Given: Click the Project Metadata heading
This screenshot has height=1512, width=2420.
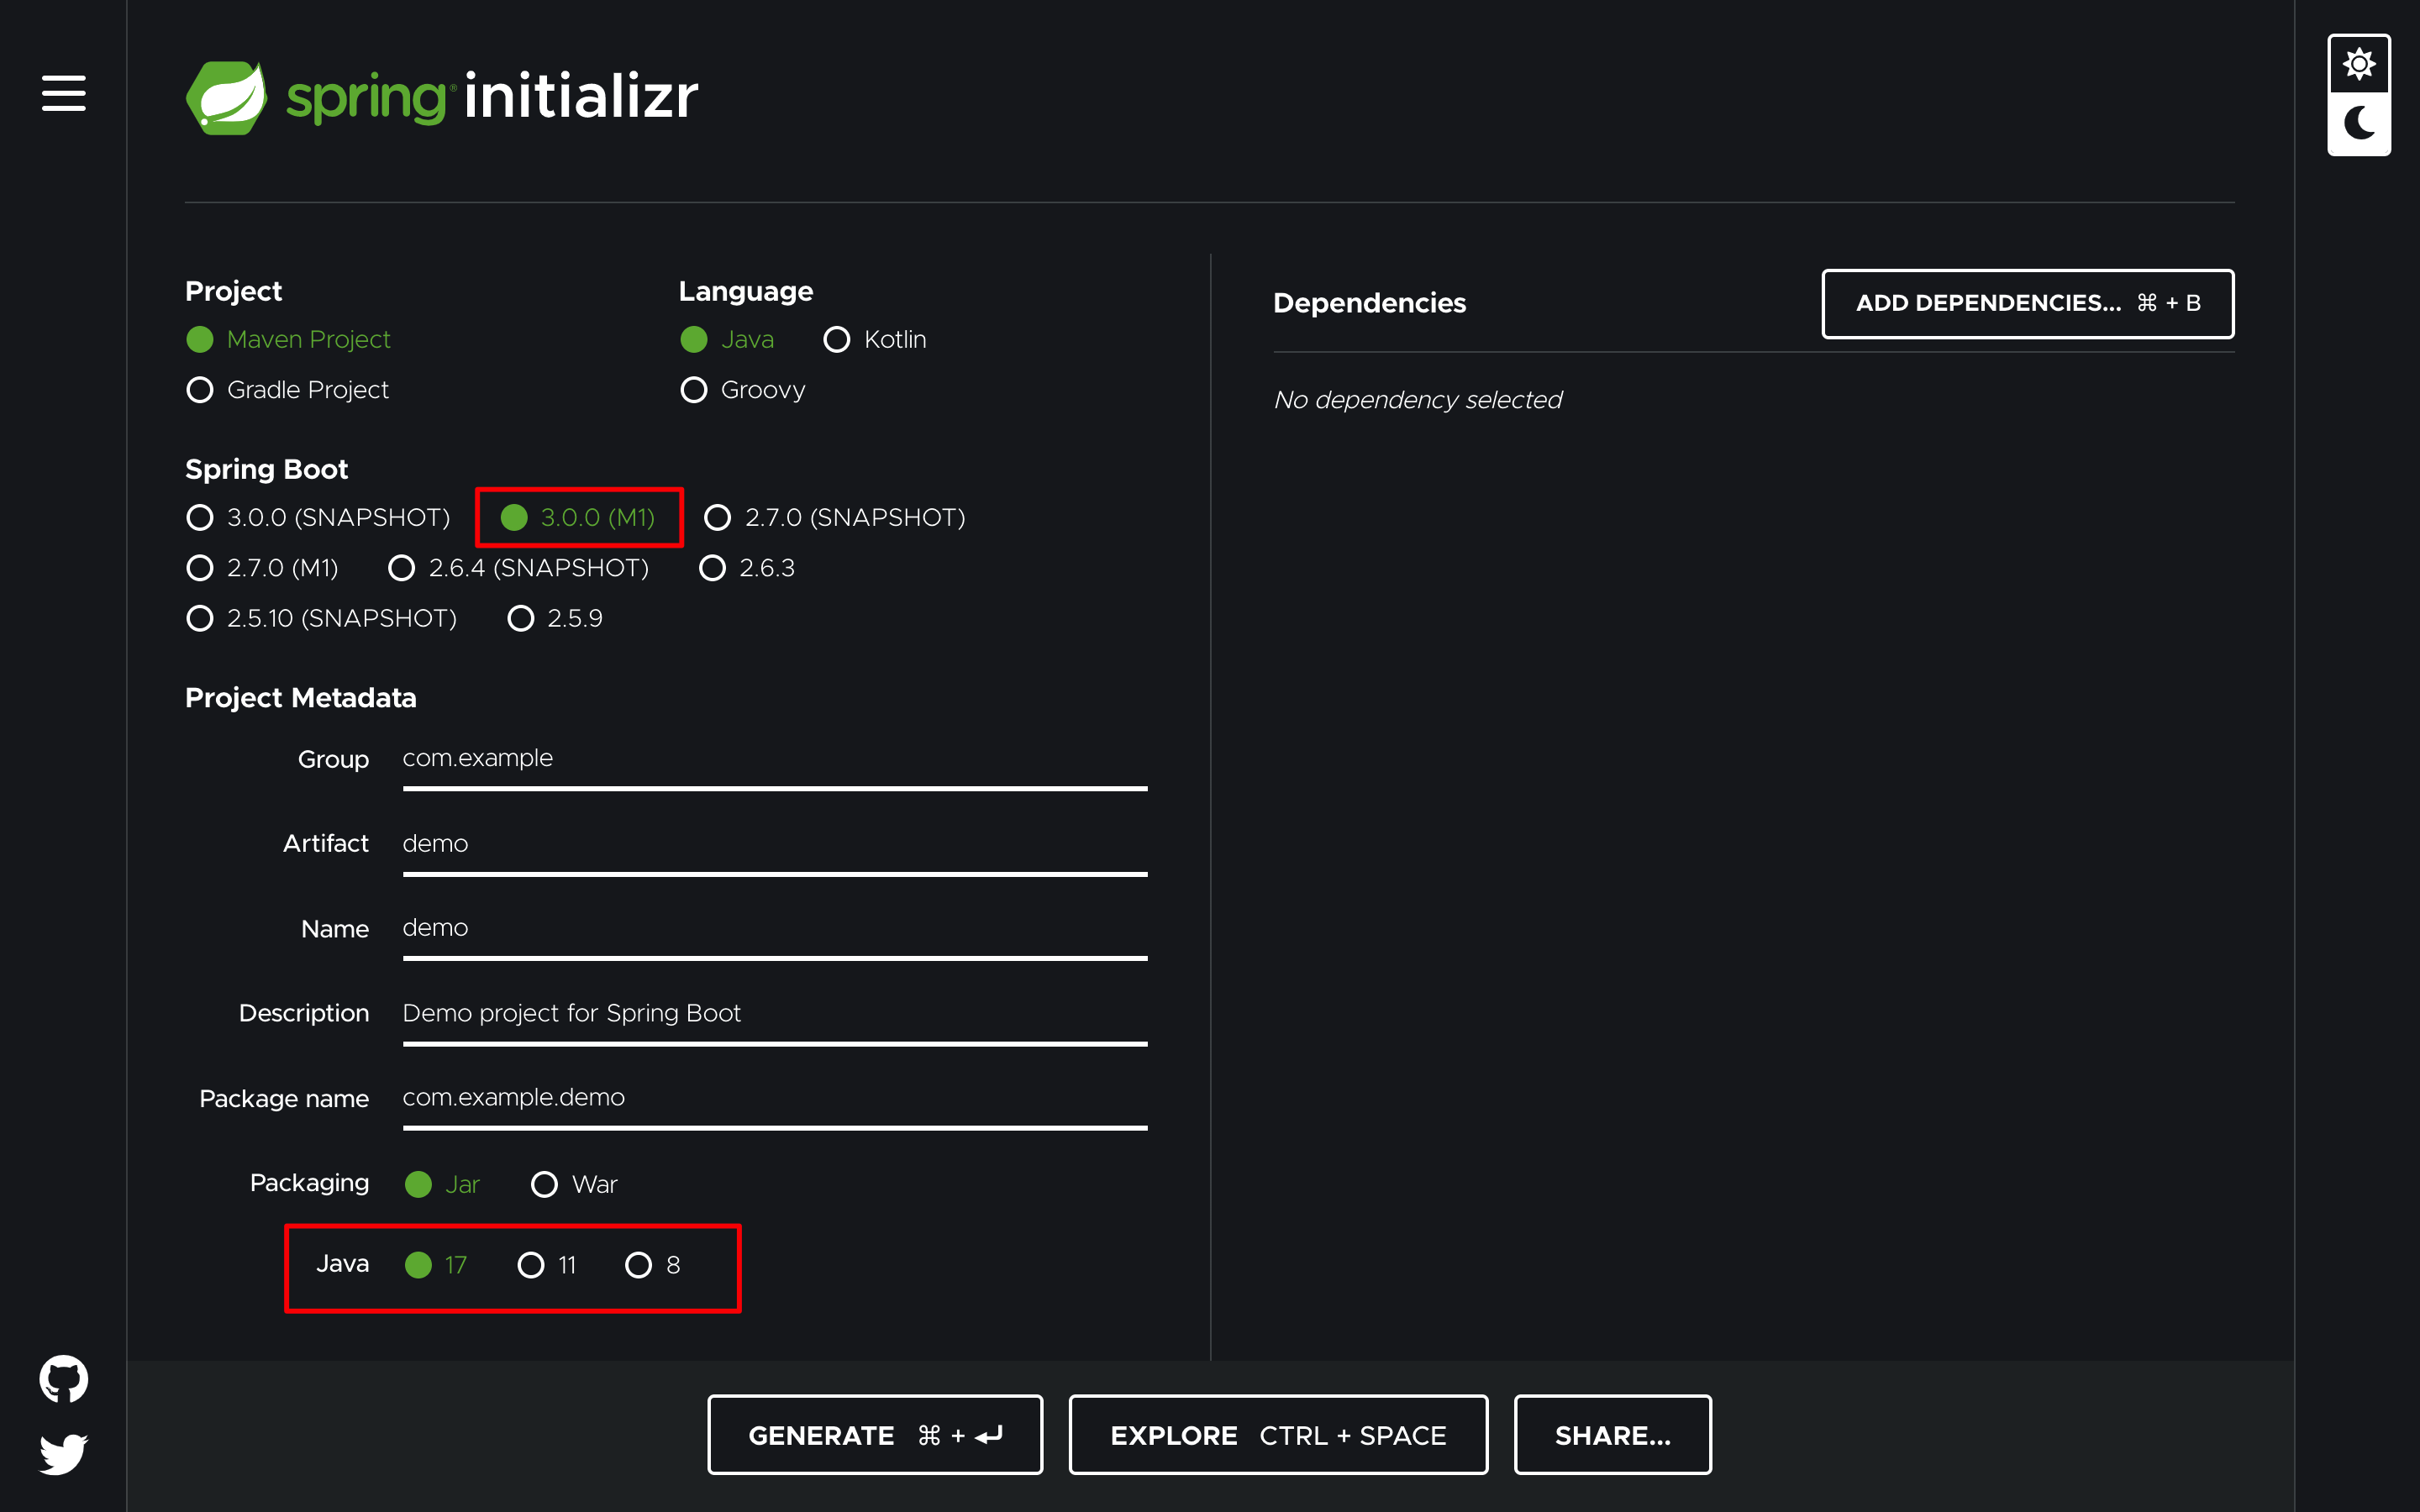Looking at the screenshot, I should click(x=300, y=698).
